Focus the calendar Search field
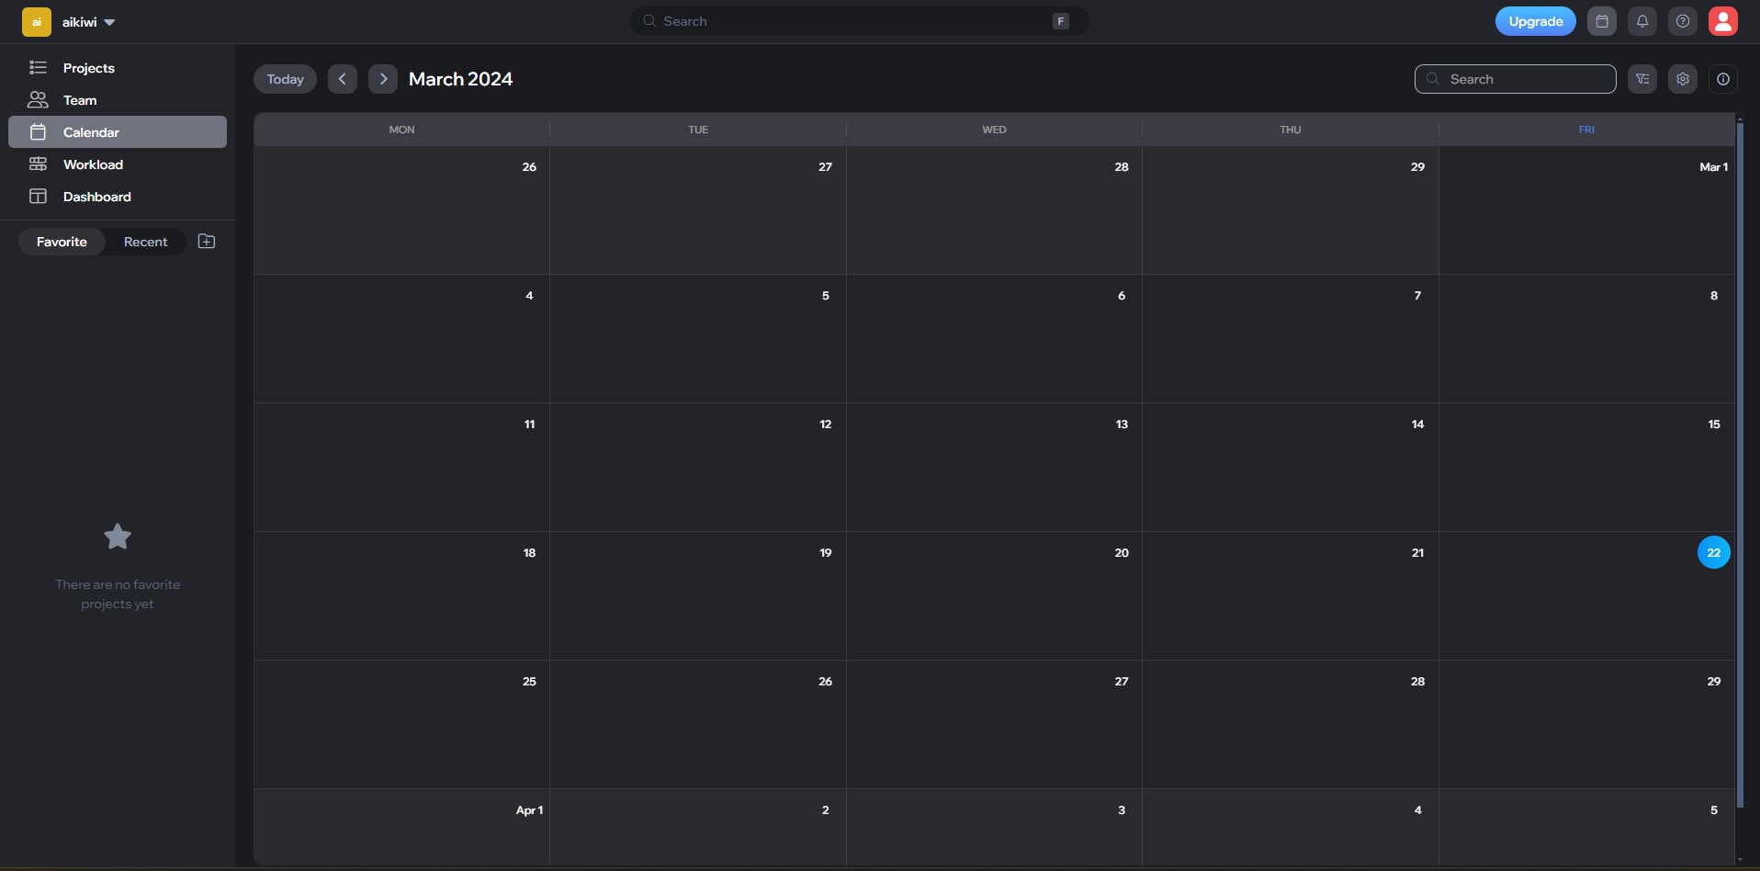Image resolution: width=1760 pixels, height=871 pixels. tap(1515, 79)
